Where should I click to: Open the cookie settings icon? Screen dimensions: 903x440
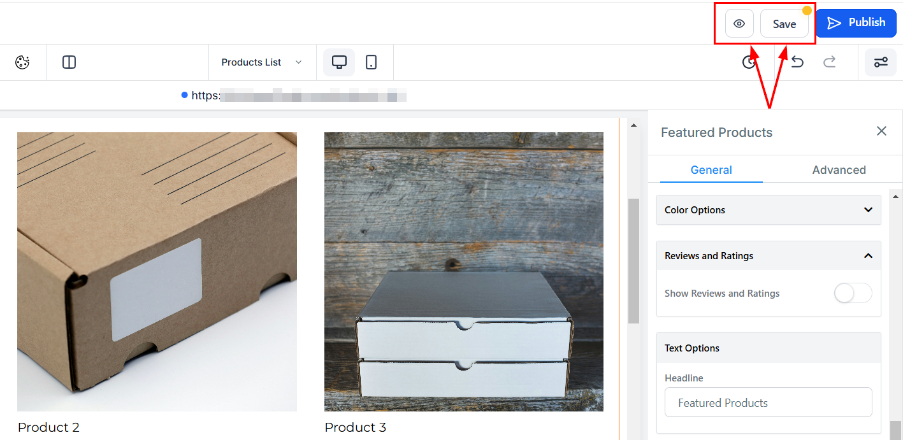(x=22, y=62)
